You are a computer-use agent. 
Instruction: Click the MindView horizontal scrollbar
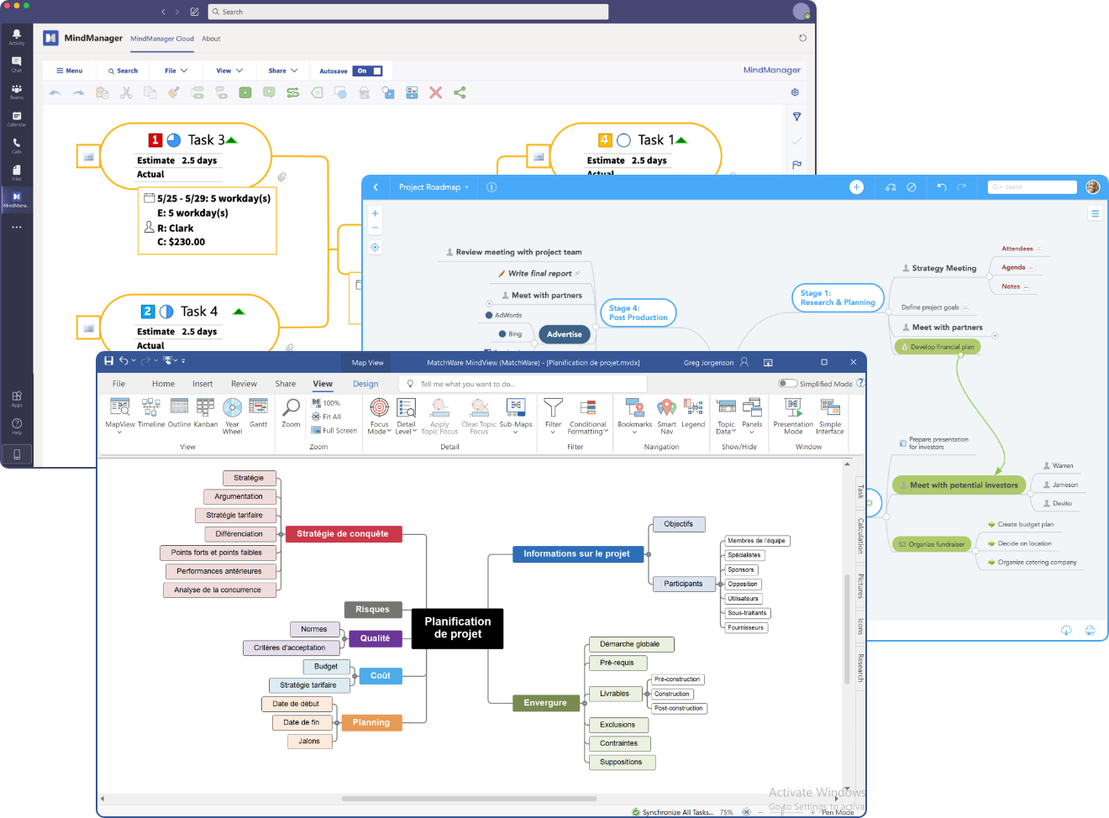pos(469,799)
